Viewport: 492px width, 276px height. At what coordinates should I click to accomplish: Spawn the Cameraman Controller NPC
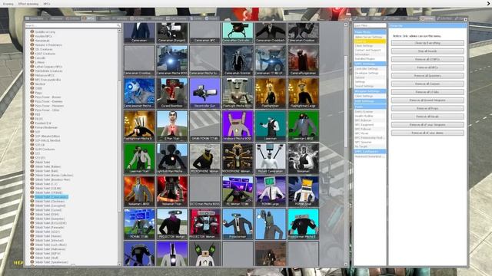[238, 32]
